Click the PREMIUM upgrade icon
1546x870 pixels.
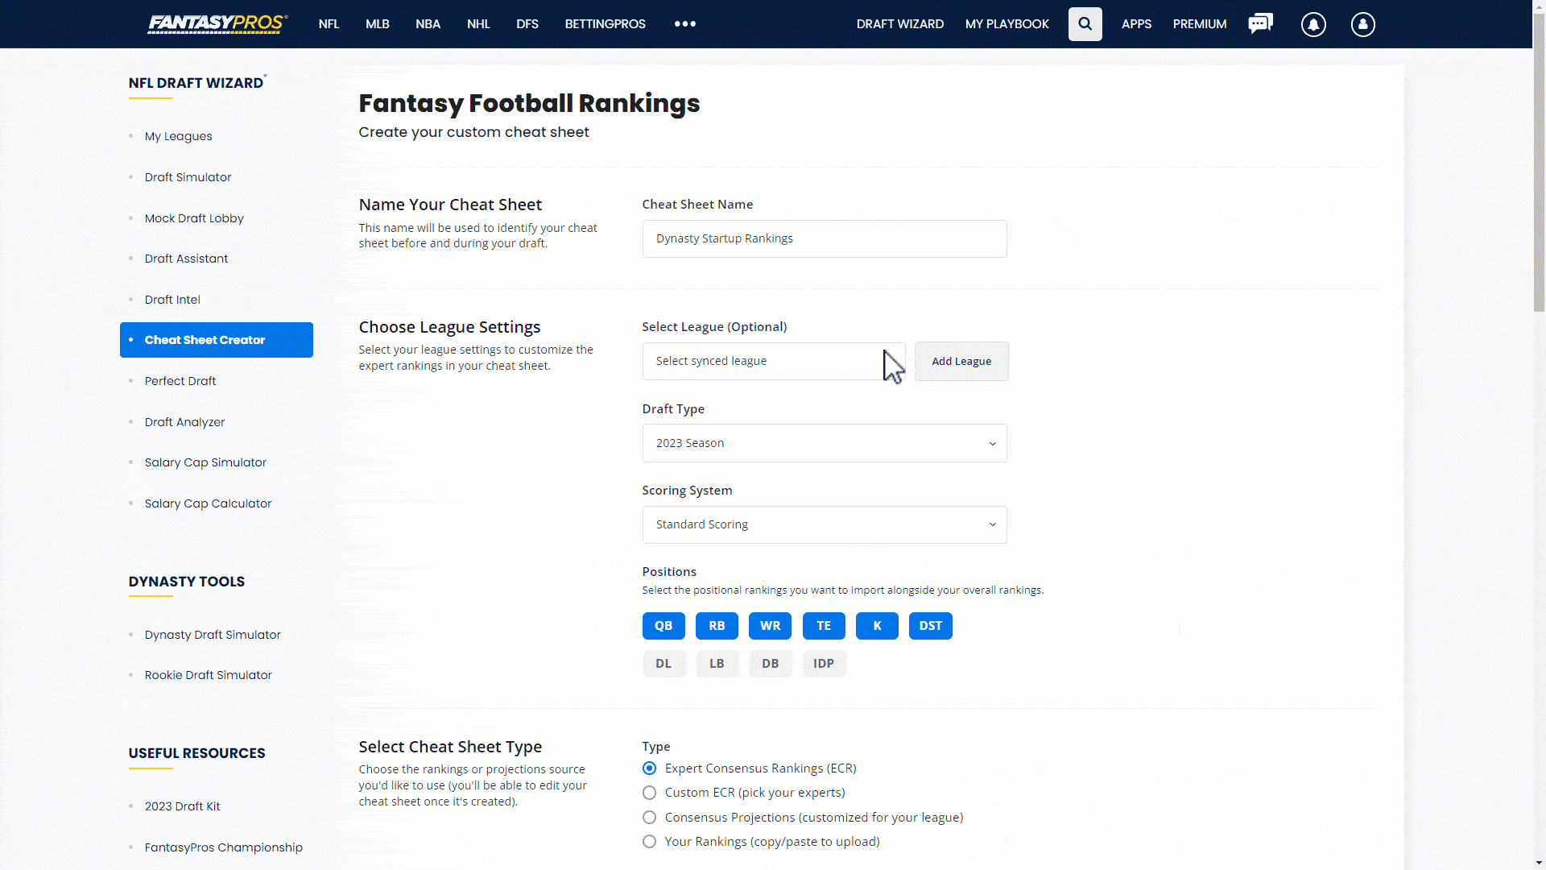click(1199, 23)
